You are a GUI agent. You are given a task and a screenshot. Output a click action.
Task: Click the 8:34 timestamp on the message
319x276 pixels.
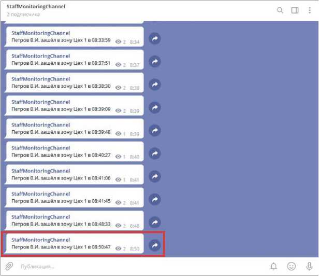pos(135,42)
